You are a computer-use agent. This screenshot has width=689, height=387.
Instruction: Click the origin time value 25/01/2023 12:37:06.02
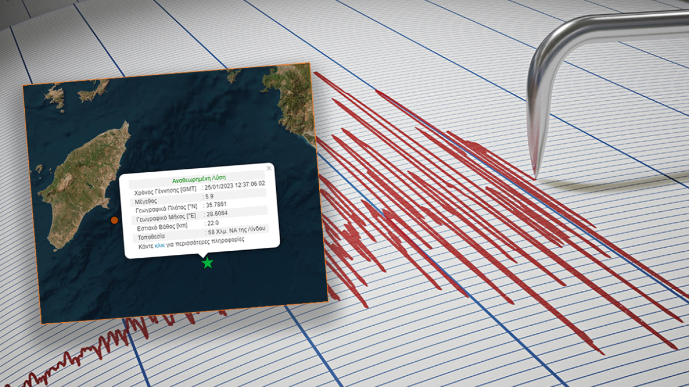[x=235, y=185]
